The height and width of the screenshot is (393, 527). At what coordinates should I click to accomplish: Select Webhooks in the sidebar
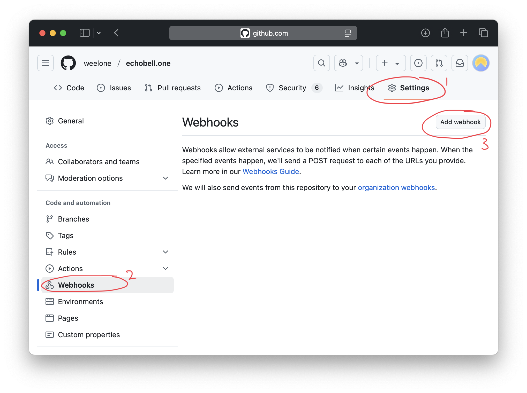108,285
